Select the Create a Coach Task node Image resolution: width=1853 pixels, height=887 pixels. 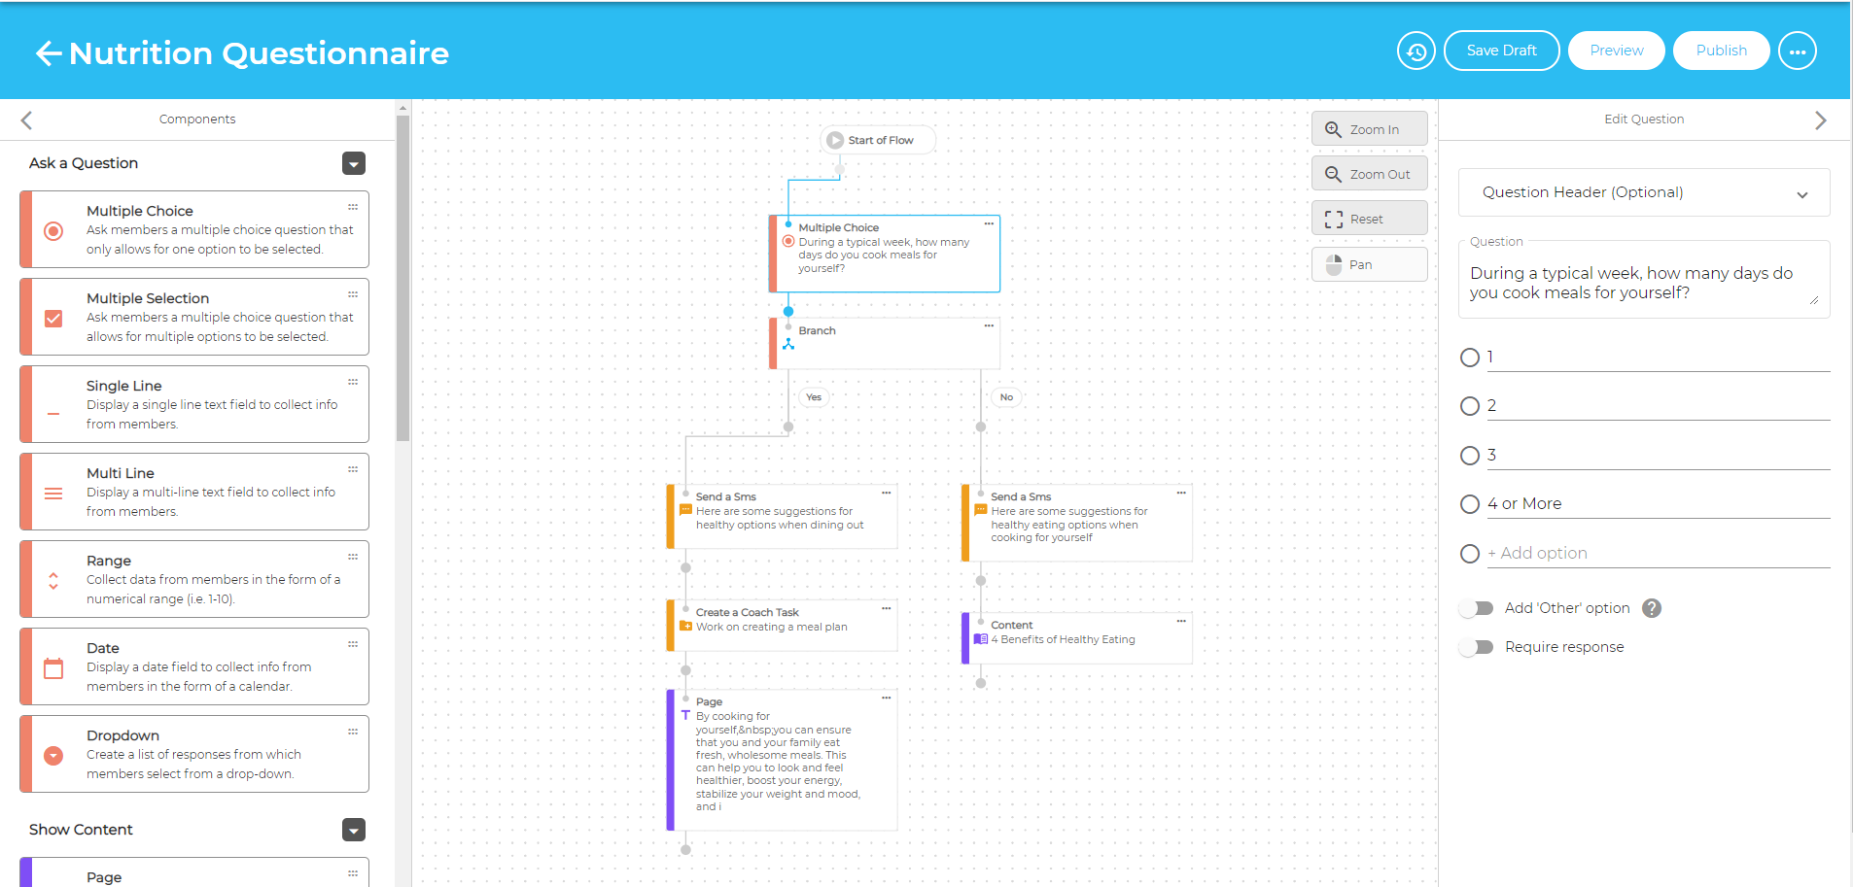point(782,625)
